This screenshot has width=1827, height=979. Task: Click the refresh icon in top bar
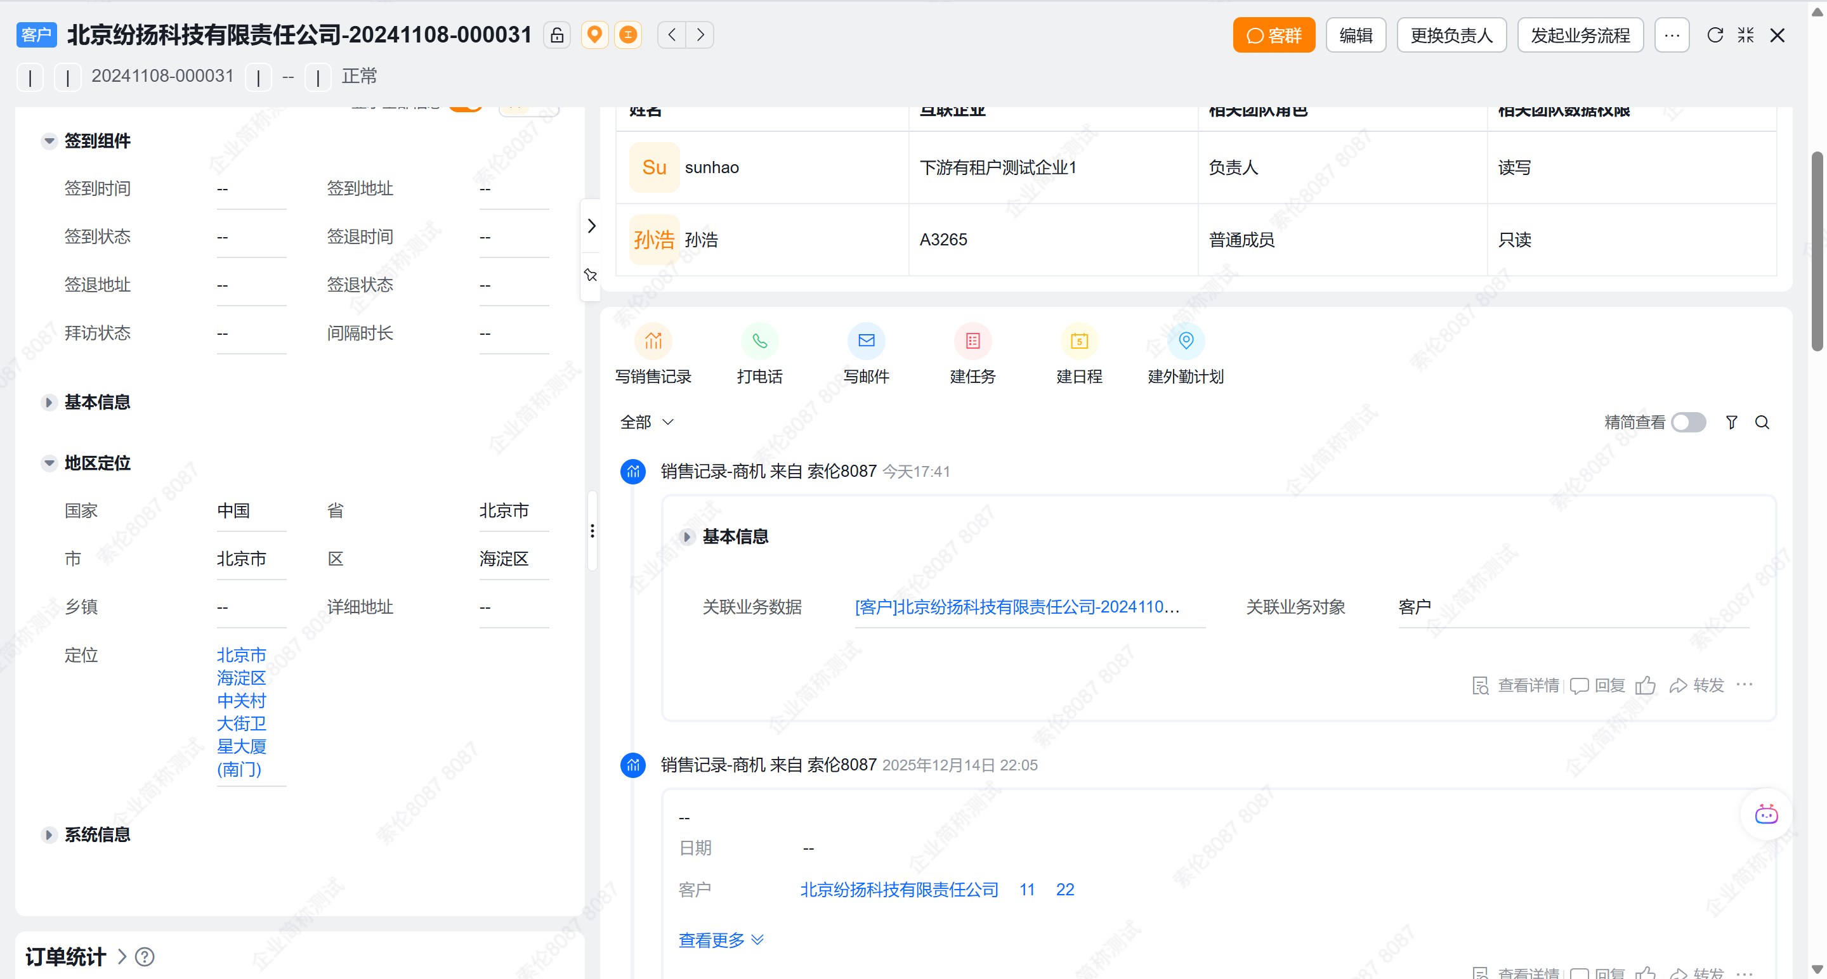click(x=1714, y=35)
